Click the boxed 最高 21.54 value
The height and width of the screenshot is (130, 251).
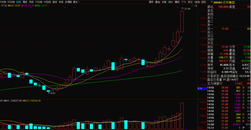tap(247, 50)
